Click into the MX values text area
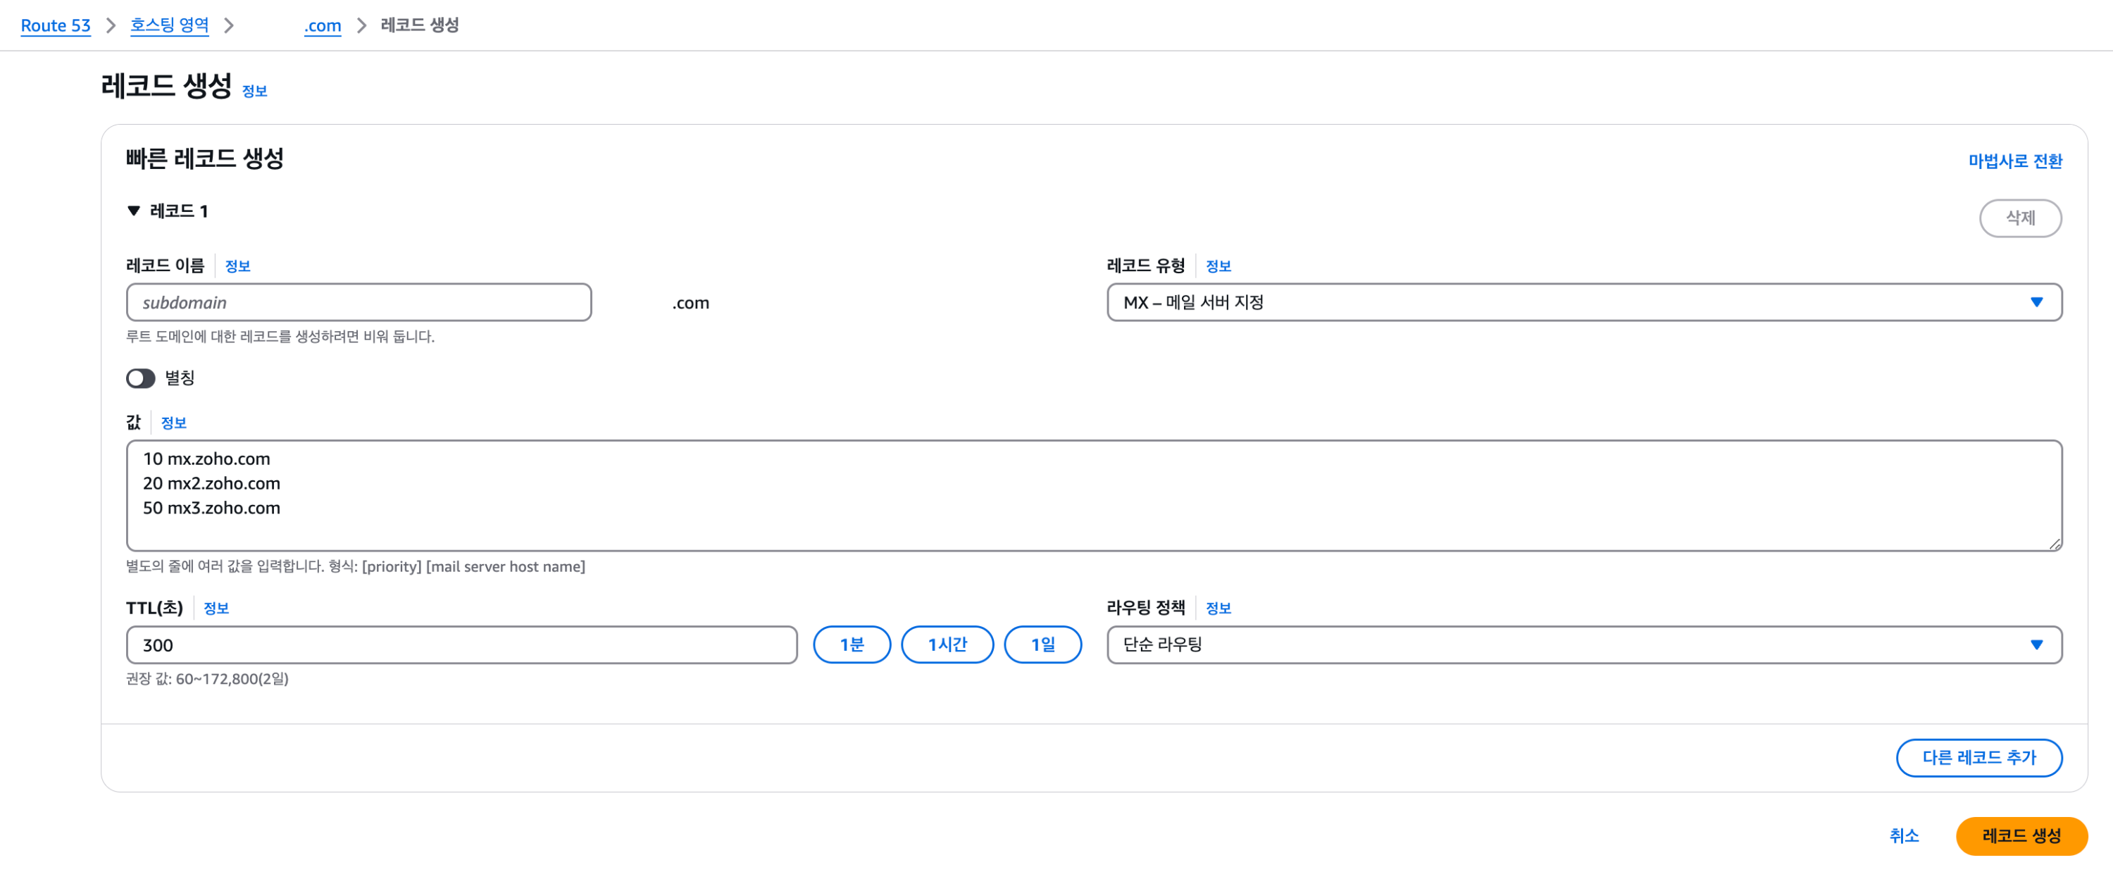Viewport: 2113px width, 879px height. pos(1093,495)
